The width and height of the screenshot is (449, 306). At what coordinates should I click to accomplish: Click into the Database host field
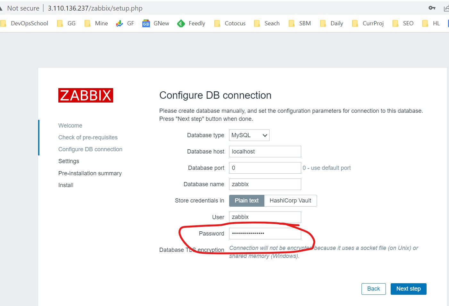[x=265, y=152]
